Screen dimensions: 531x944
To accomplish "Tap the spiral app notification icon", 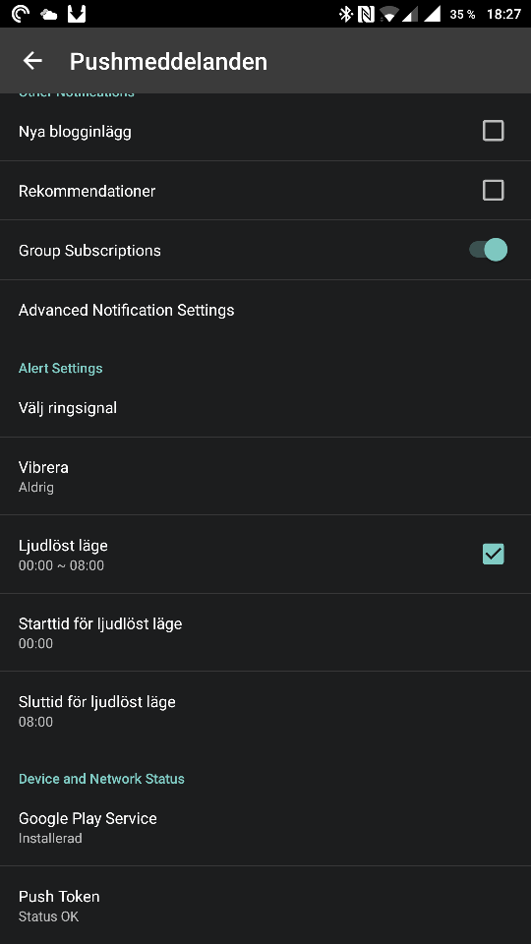I will click(x=20, y=14).
